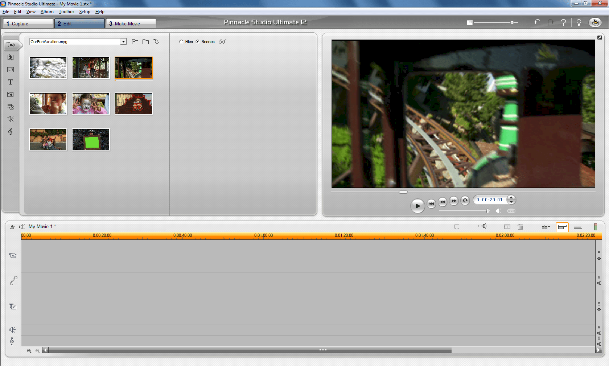Click the player volume slider handle
609x366 pixels.
pyautogui.click(x=488, y=211)
